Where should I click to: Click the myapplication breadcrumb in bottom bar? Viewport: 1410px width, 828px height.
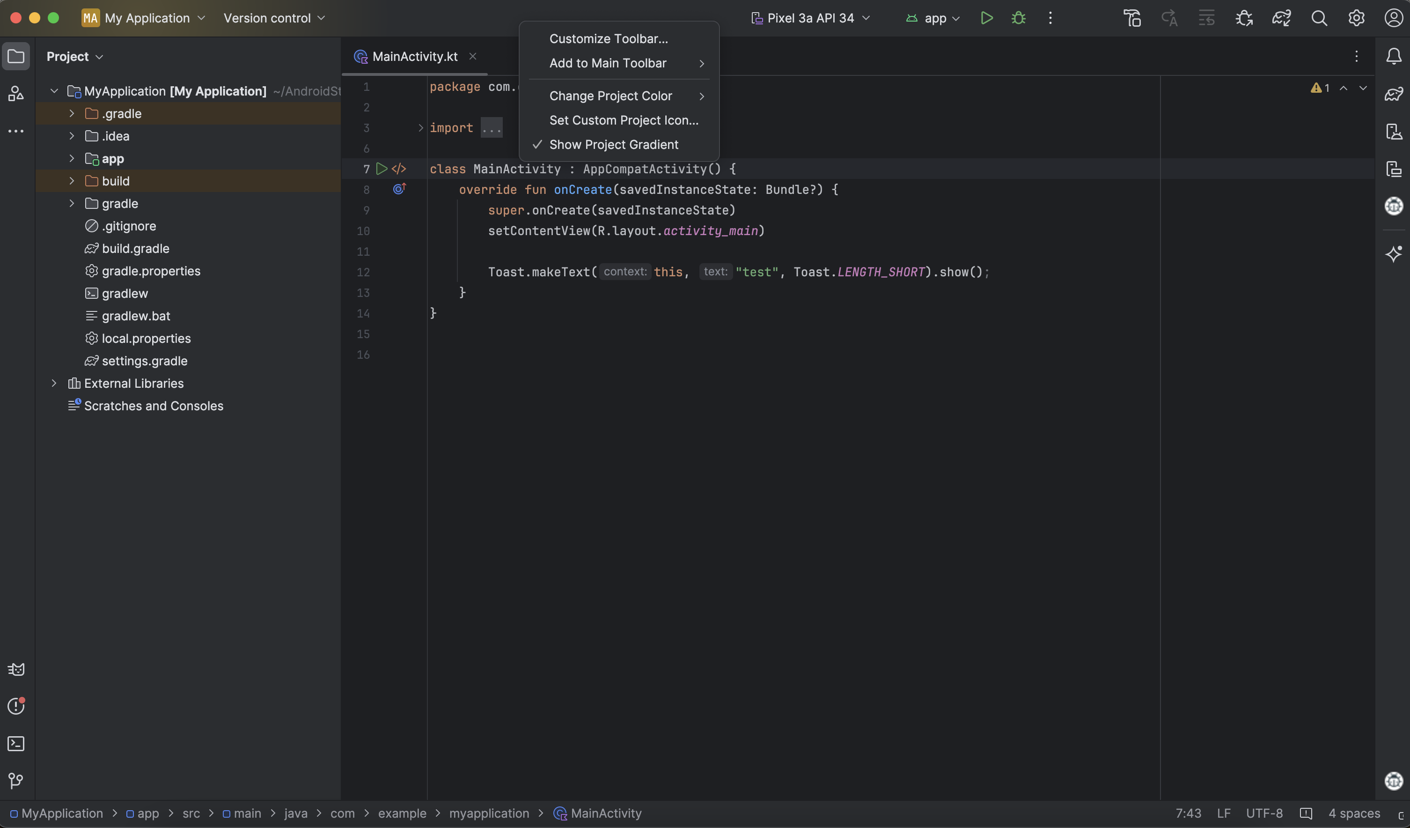488,813
